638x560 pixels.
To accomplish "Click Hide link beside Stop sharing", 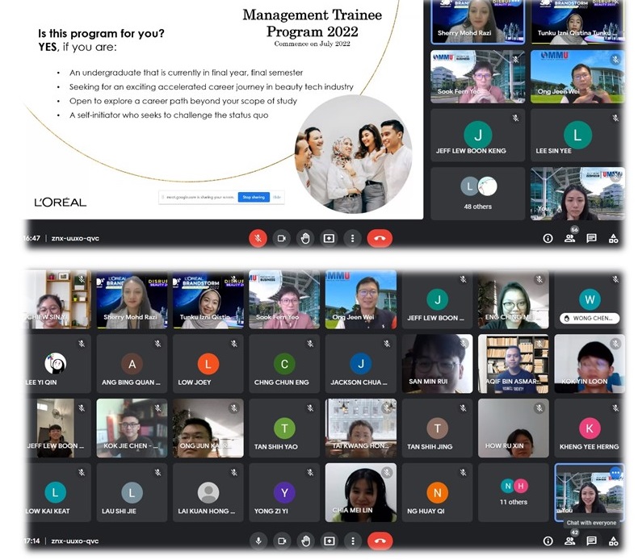I will pyautogui.click(x=277, y=197).
